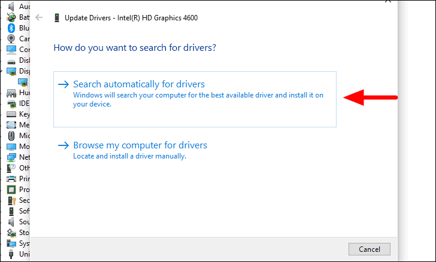Screen dimensions: 436x262
Task: Select the Keyboards icon in Device Manager
Action: (x=11, y=114)
